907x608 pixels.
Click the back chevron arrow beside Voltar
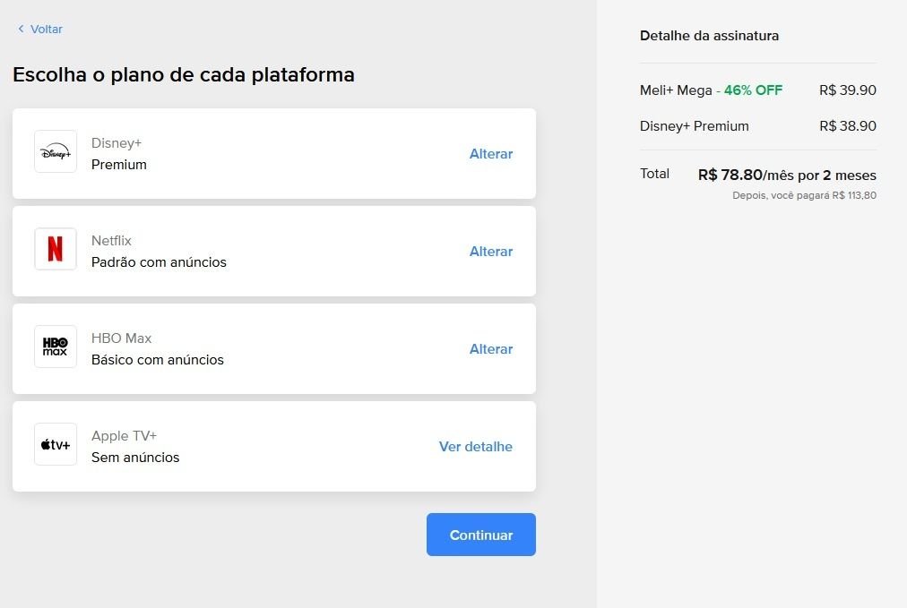pyautogui.click(x=21, y=30)
